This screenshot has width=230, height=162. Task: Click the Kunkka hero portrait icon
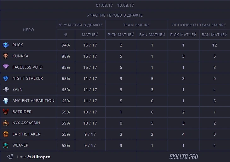coord(6,56)
